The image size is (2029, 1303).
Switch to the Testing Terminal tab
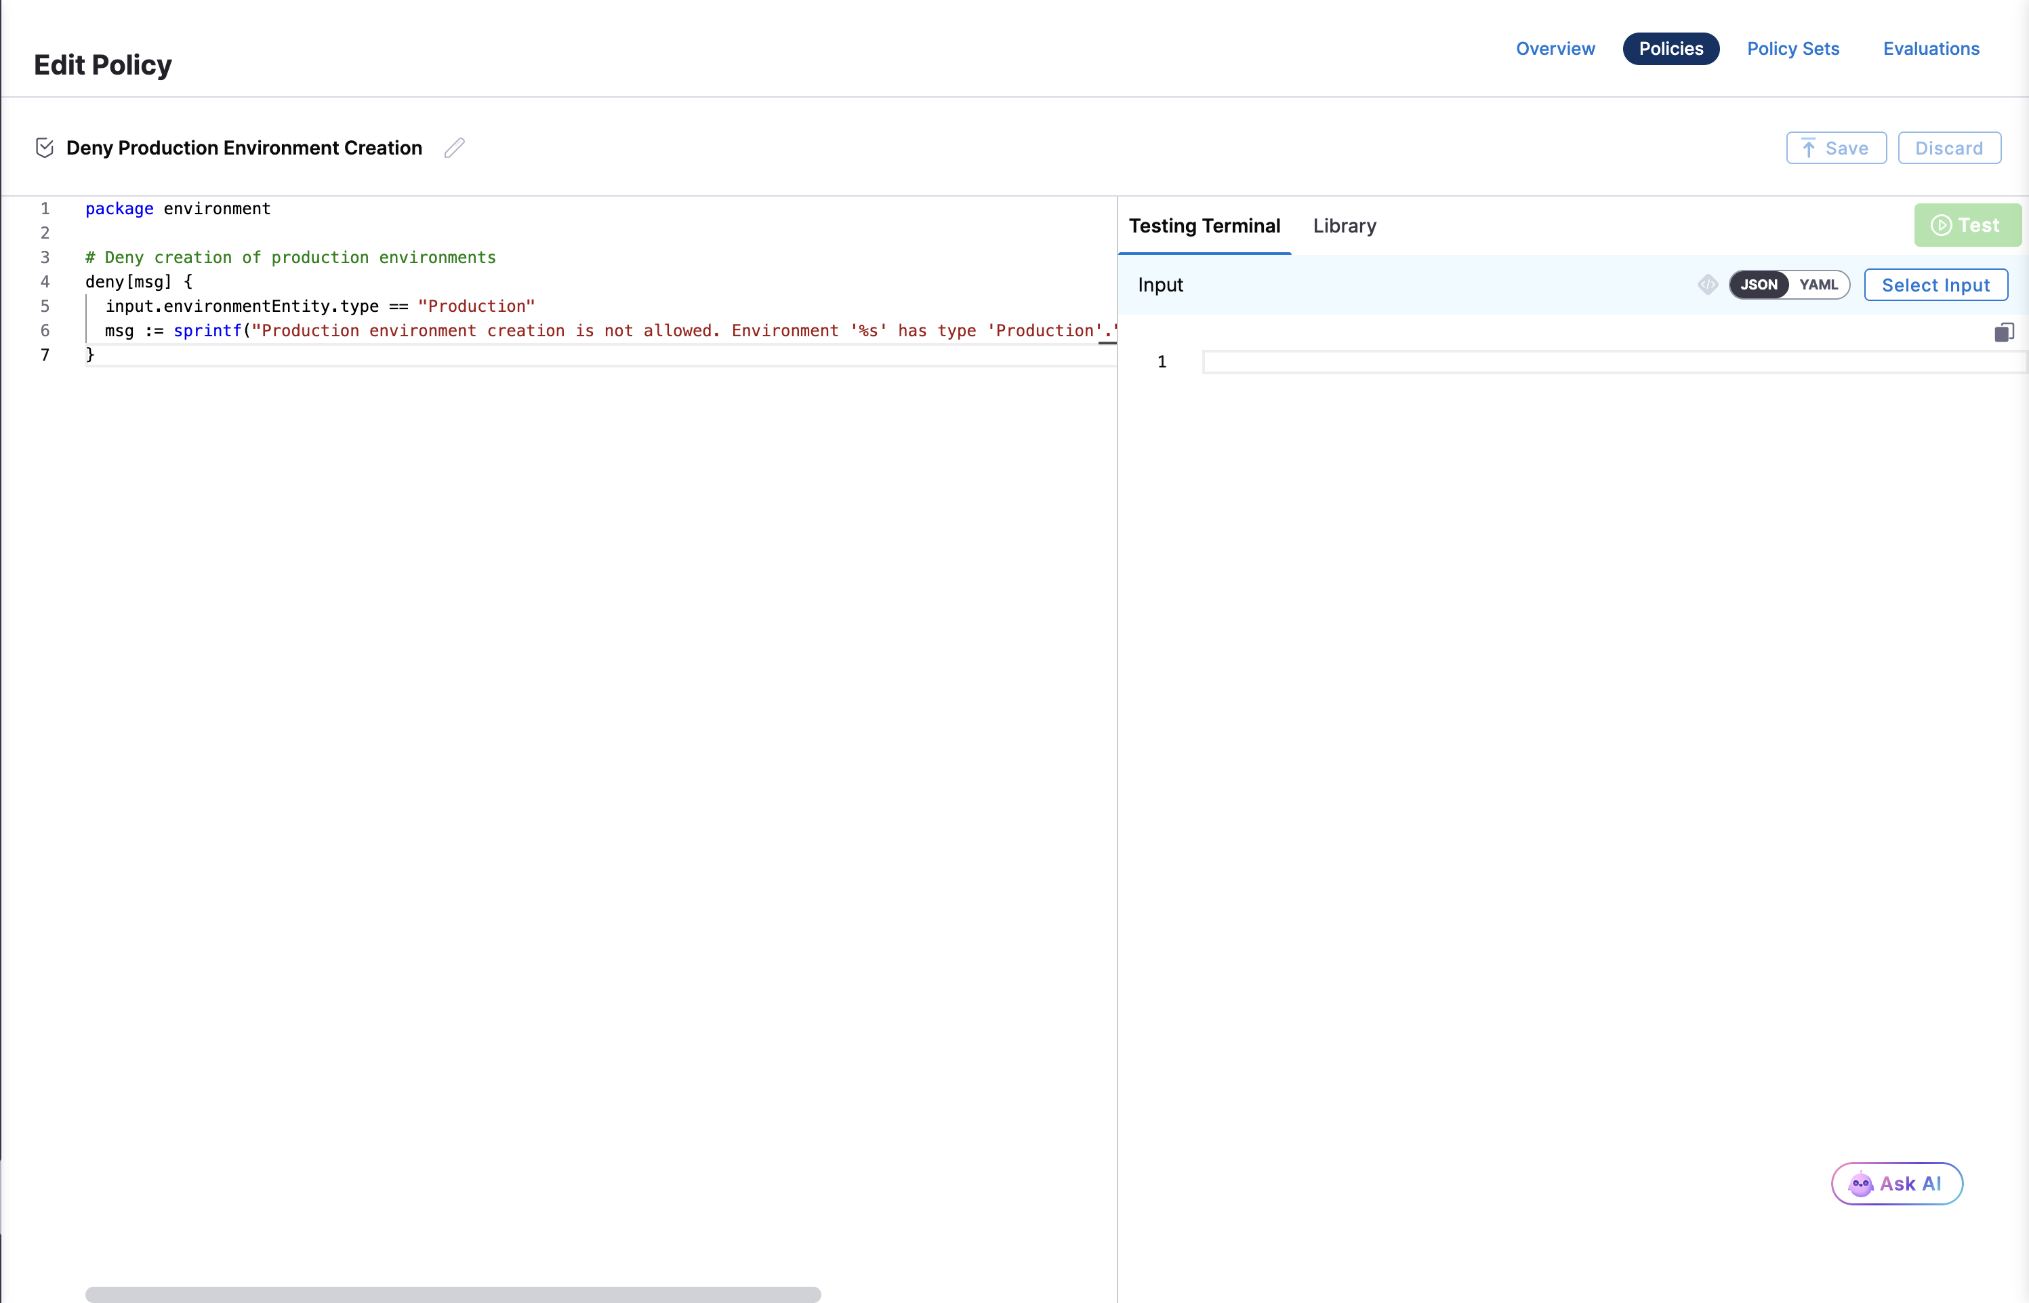pyautogui.click(x=1204, y=226)
